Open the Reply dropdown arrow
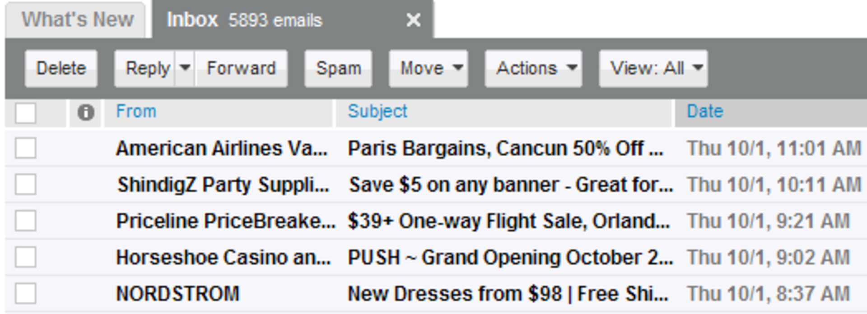The image size is (867, 314). click(x=184, y=68)
